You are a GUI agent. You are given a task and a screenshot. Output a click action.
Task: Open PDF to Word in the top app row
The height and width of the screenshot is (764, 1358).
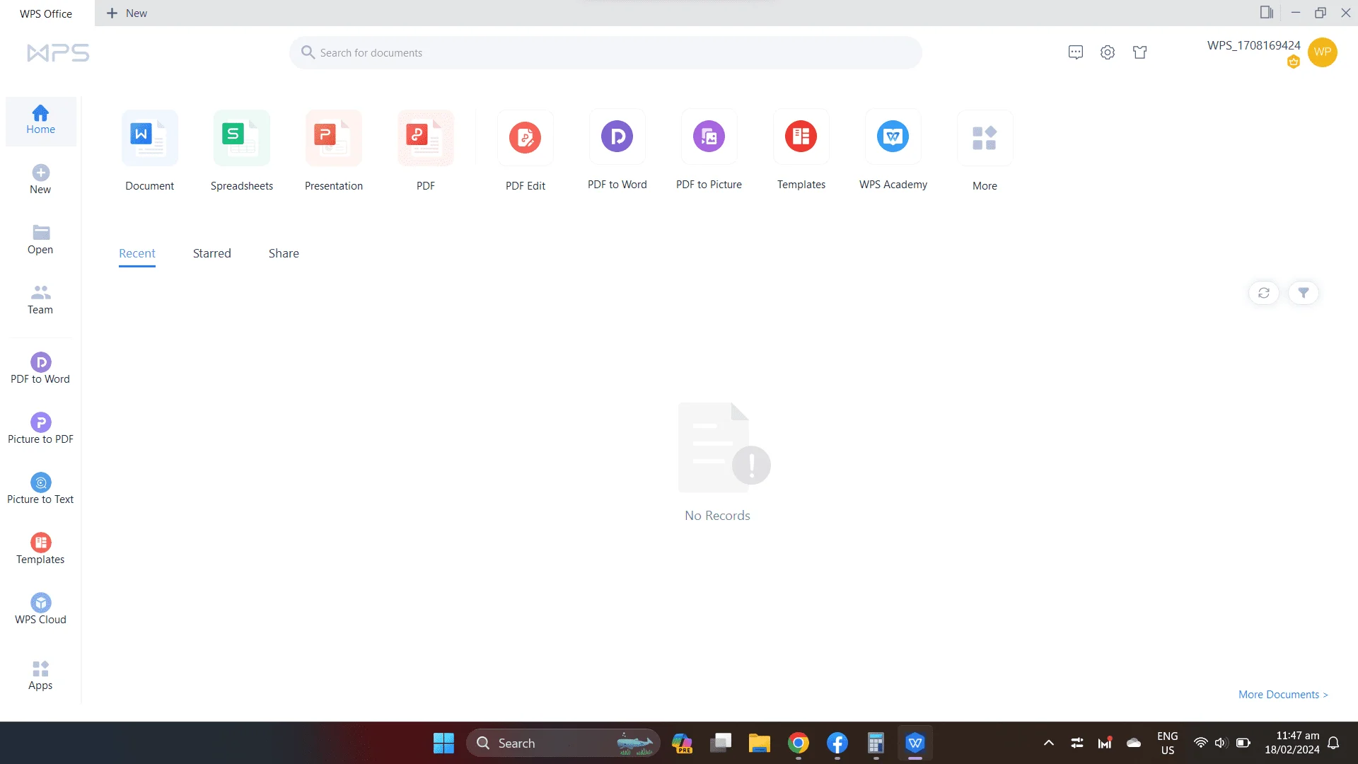click(x=617, y=137)
